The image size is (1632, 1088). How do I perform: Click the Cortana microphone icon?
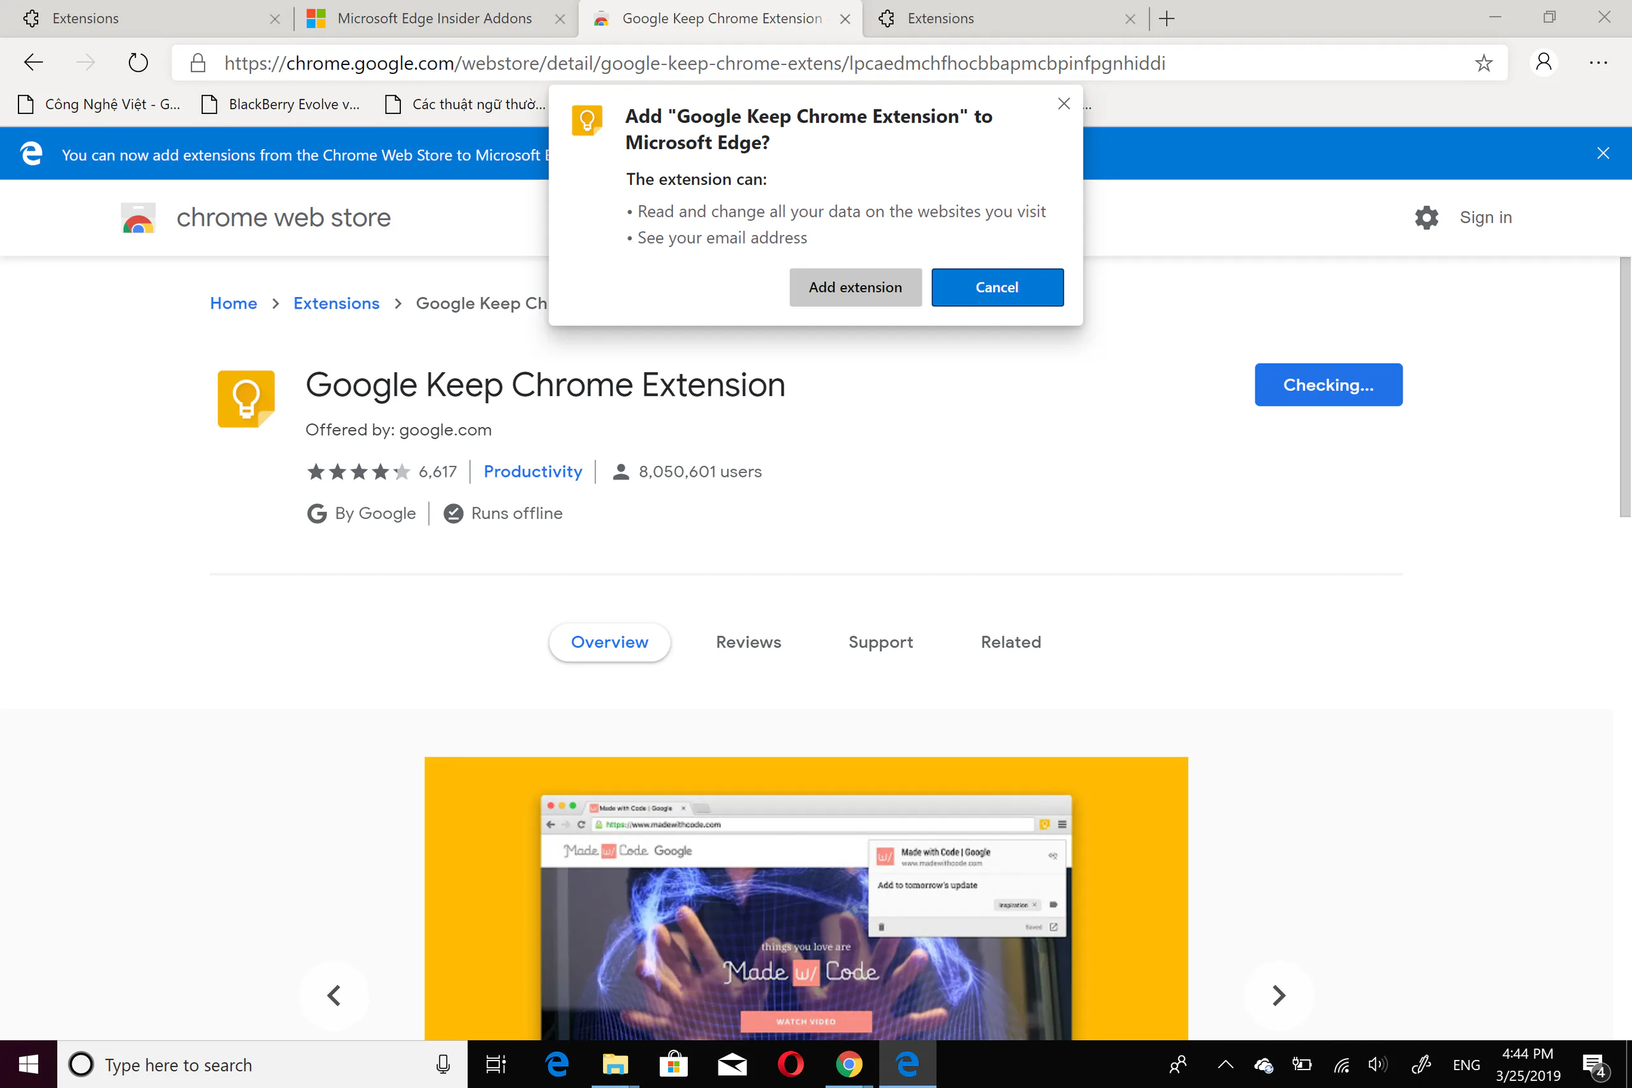click(x=442, y=1064)
